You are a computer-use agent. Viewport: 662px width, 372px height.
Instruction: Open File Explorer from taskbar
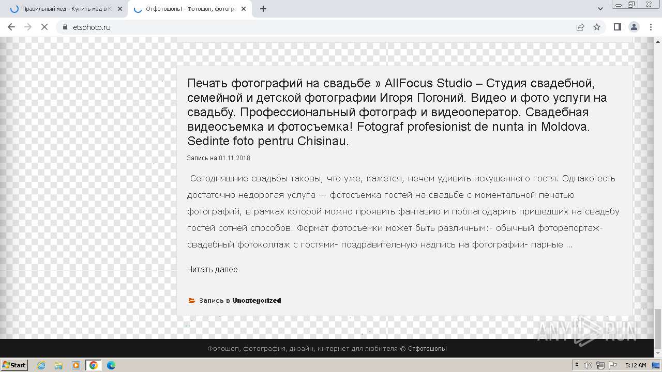58,365
